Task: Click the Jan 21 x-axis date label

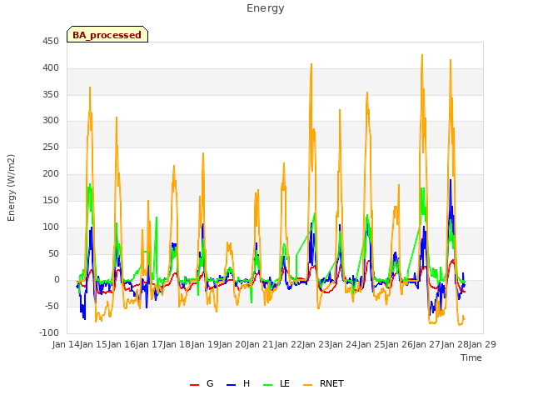Action: (x=261, y=344)
